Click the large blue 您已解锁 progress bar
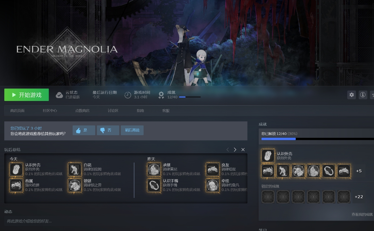374x231 pixels. tap(318, 139)
